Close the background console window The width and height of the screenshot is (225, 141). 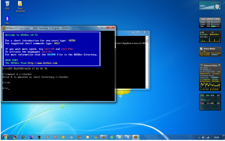click(144, 32)
